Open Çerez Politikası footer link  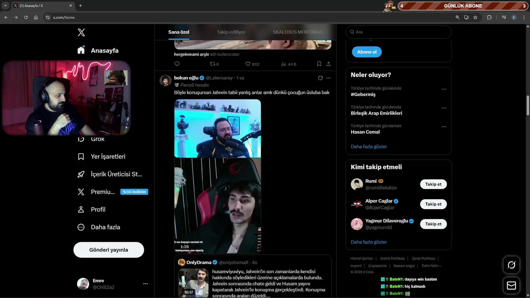424,258
